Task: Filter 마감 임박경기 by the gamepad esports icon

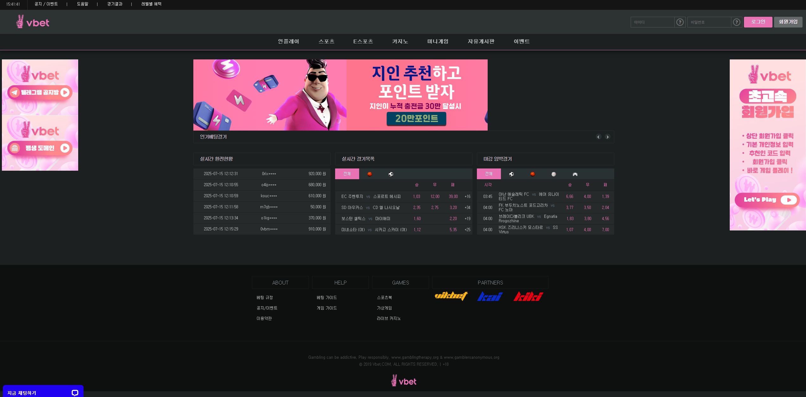Action: click(575, 174)
